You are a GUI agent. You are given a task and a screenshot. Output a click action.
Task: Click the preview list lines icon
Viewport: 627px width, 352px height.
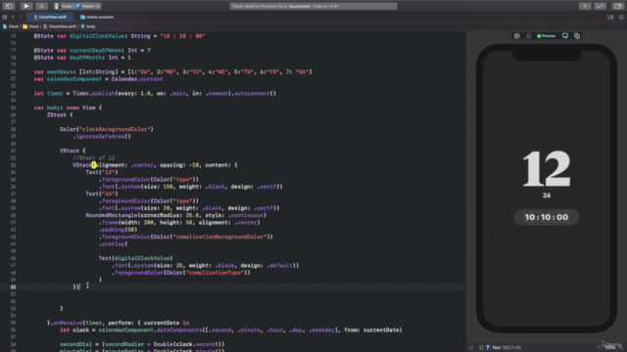[481, 348]
